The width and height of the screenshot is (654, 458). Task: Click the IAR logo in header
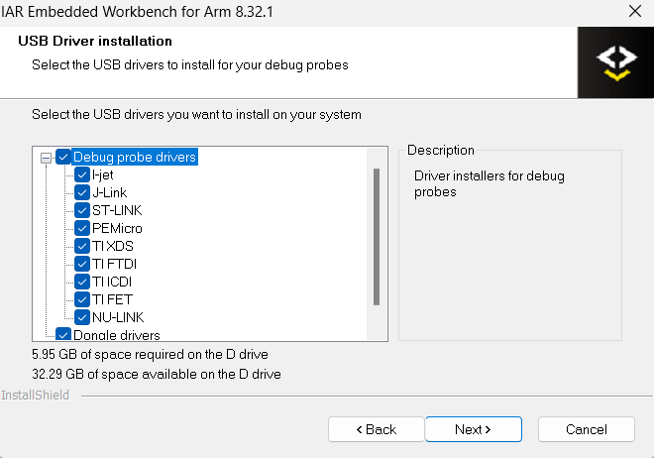[x=616, y=62]
